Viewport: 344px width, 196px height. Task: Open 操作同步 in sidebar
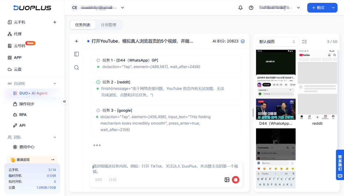pyautogui.click(x=27, y=104)
